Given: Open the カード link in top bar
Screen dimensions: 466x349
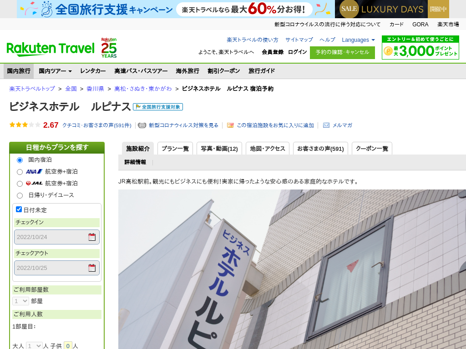Looking at the screenshot, I should [x=396, y=25].
